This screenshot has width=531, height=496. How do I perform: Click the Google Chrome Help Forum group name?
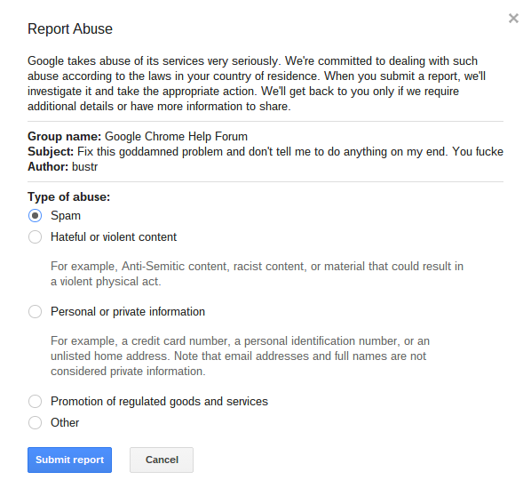pos(176,136)
